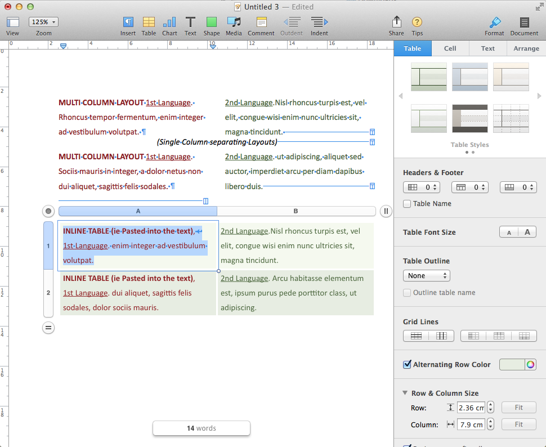
Task: Toggle header row grid lines button
Action: tap(499, 336)
